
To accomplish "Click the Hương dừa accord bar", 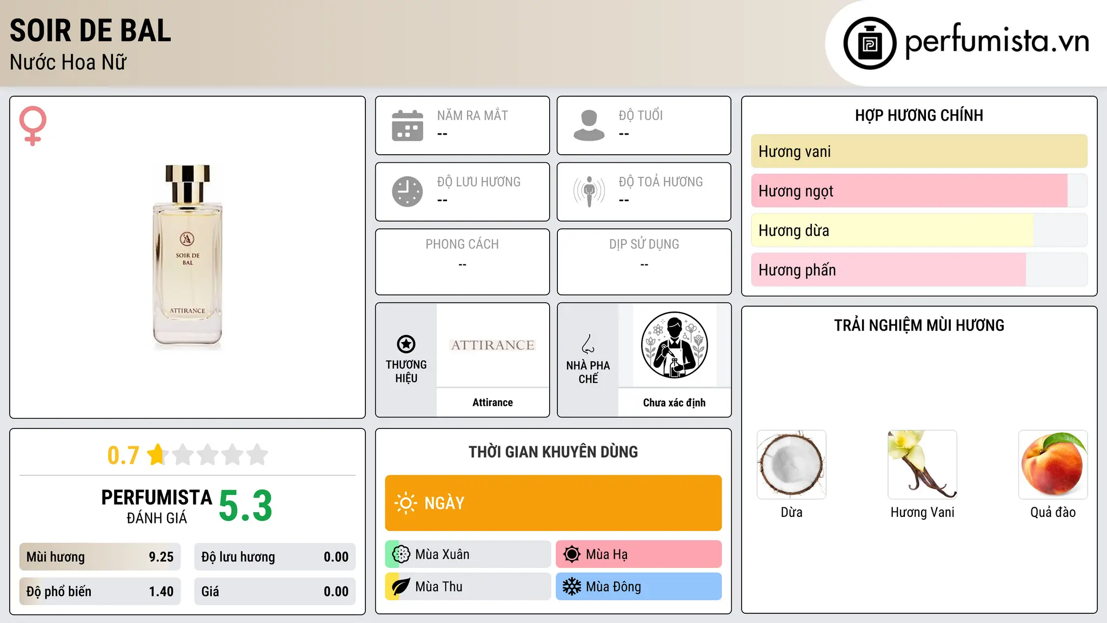I will click(919, 230).
